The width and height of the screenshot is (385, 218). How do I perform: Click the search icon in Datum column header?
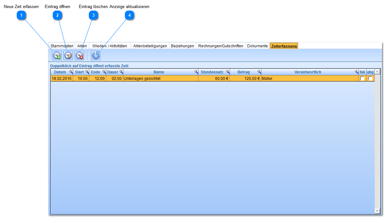click(x=71, y=72)
